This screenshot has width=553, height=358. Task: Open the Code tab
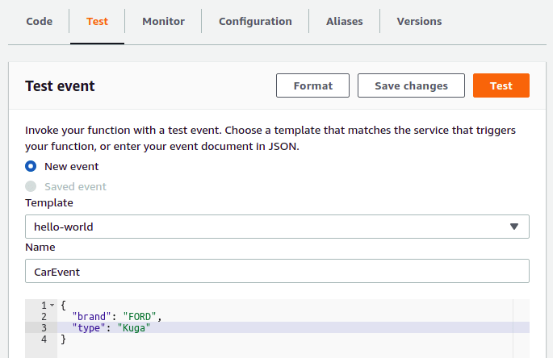tap(39, 22)
